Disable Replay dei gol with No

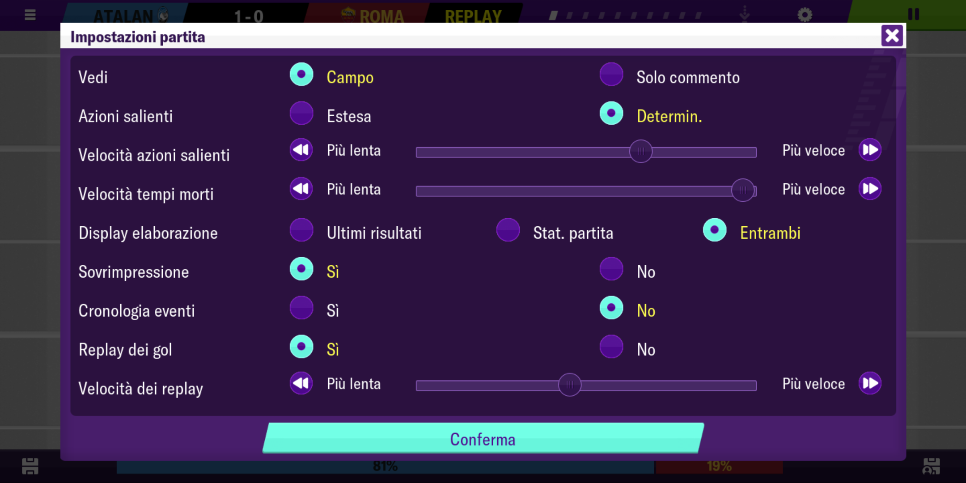tap(611, 347)
